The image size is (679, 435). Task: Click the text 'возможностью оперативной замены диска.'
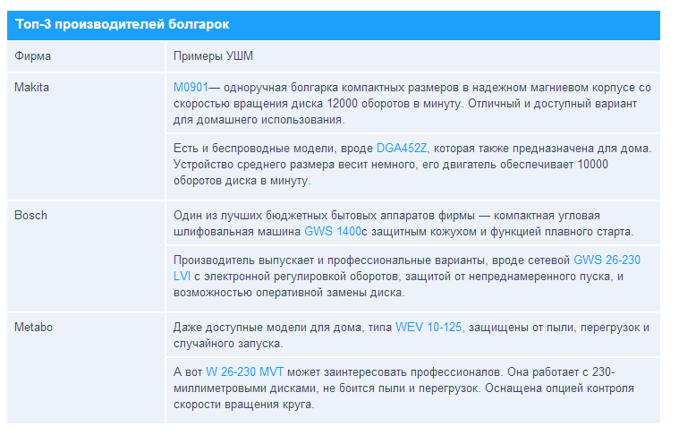coord(289,293)
